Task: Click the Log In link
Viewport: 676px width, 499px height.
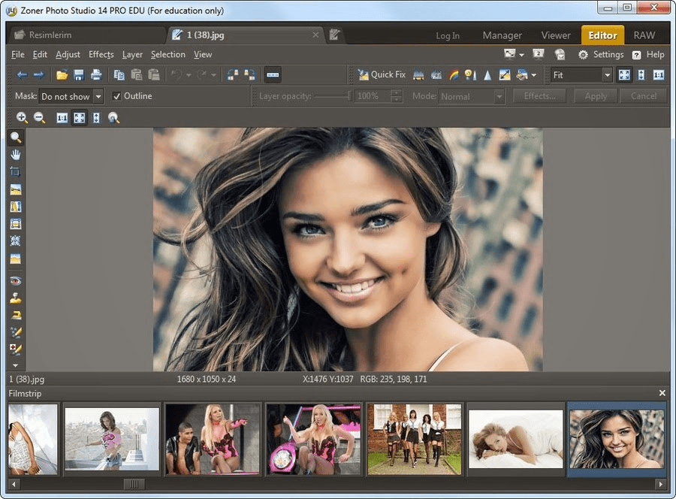Action: 448,35
